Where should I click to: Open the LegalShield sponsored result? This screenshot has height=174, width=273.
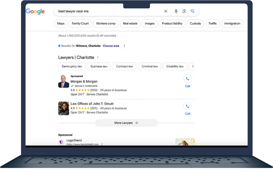74,140
